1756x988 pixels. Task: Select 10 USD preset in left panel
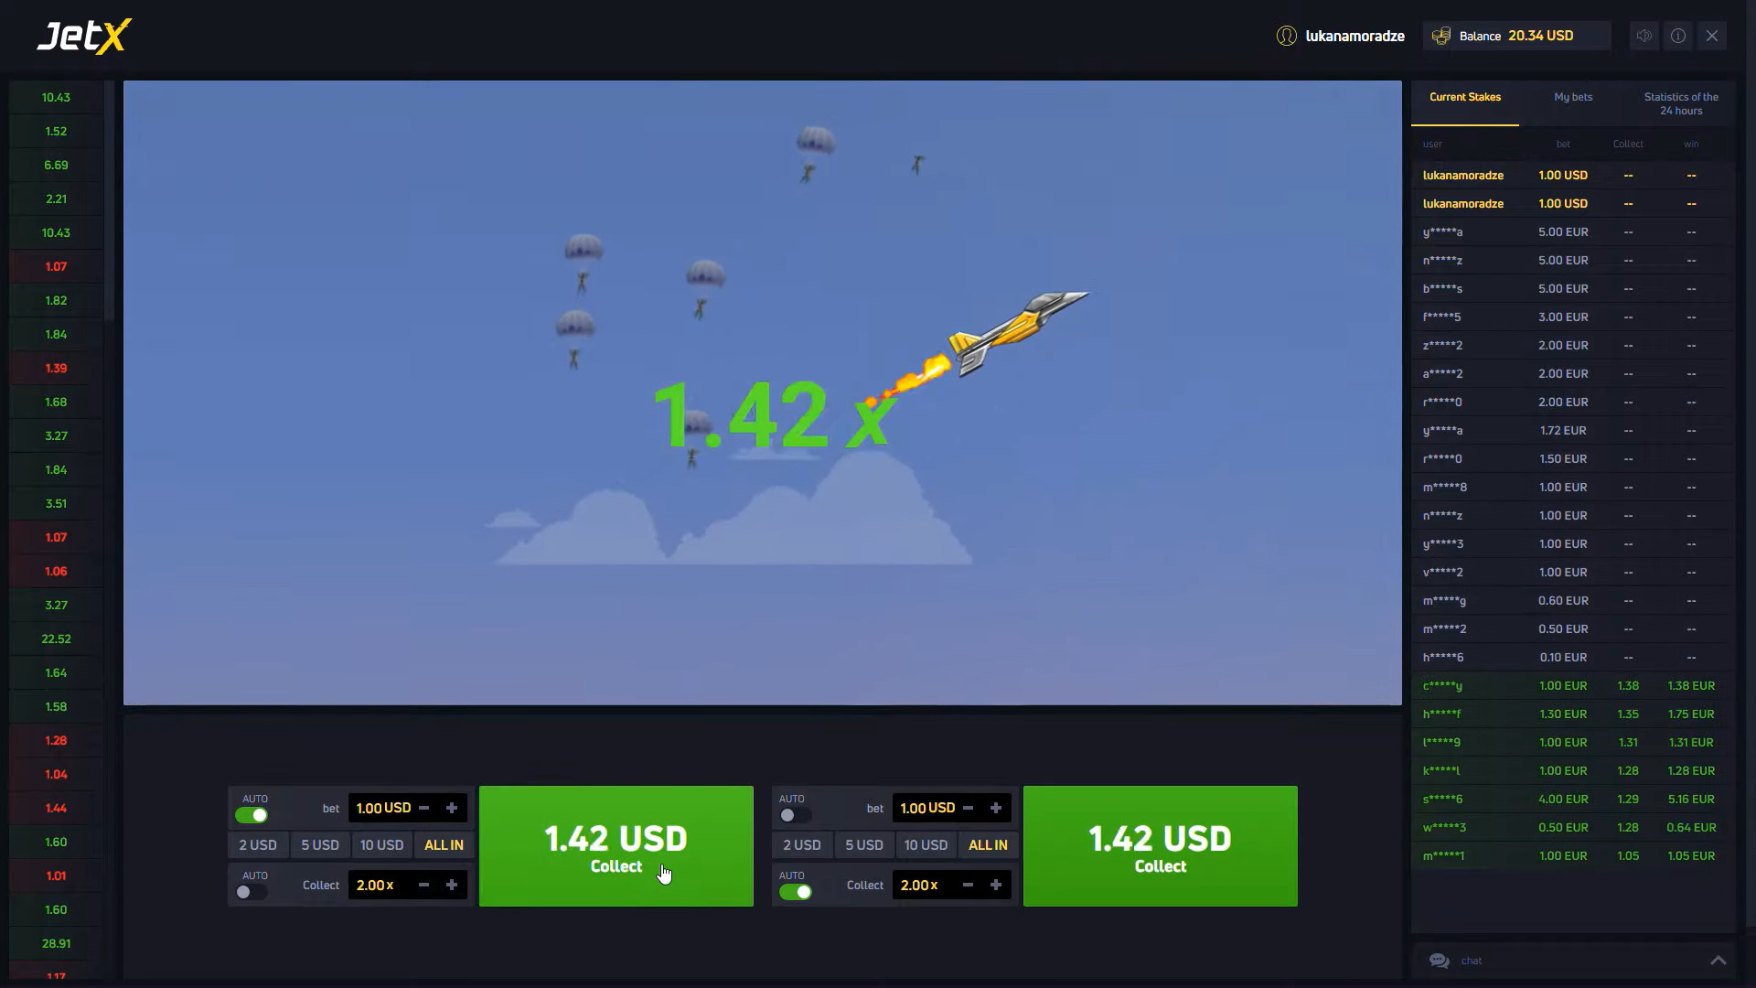point(381,845)
